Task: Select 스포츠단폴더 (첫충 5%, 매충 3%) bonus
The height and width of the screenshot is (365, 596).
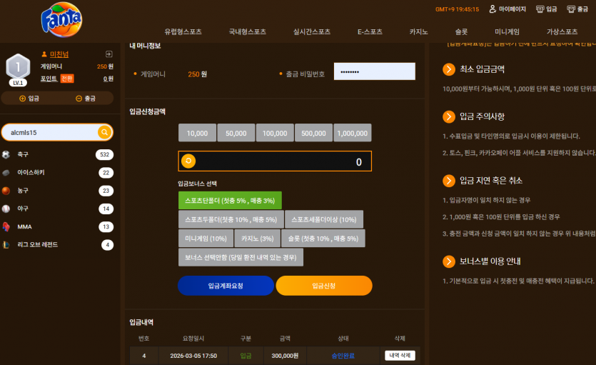Action: 230,201
